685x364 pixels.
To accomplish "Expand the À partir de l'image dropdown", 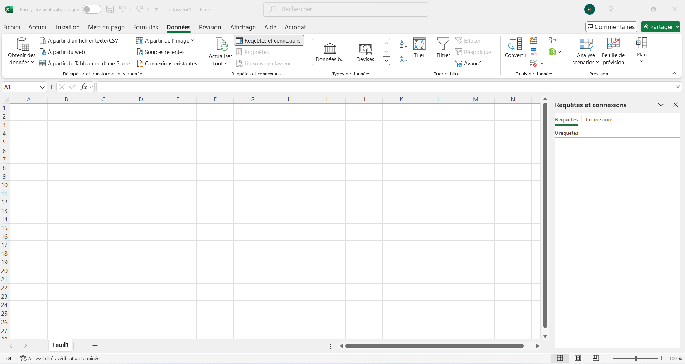I will tap(165, 41).
